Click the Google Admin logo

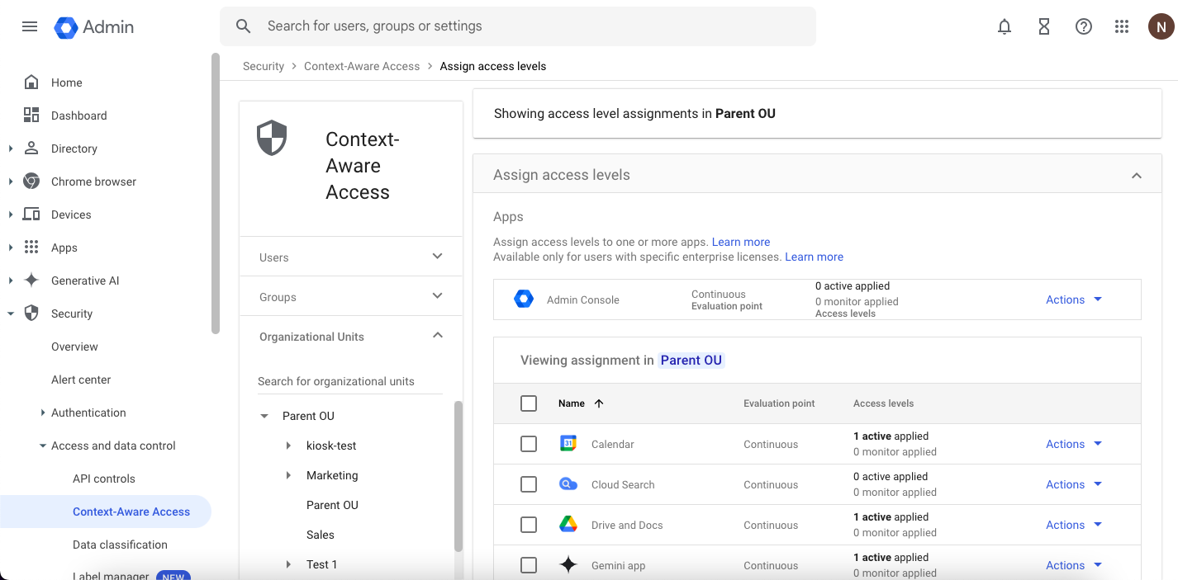94,26
